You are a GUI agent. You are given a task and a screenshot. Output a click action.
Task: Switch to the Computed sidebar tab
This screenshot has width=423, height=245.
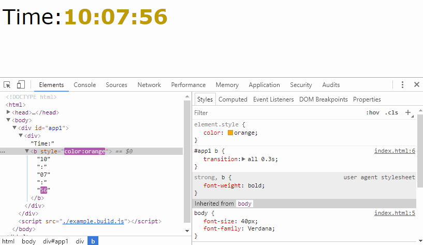[233, 99]
